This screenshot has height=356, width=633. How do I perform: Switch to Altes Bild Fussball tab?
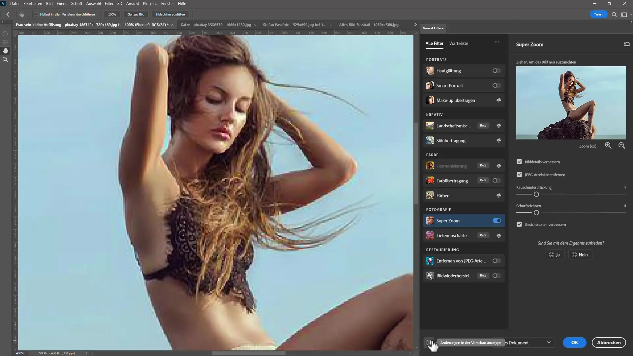pos(369,25)
